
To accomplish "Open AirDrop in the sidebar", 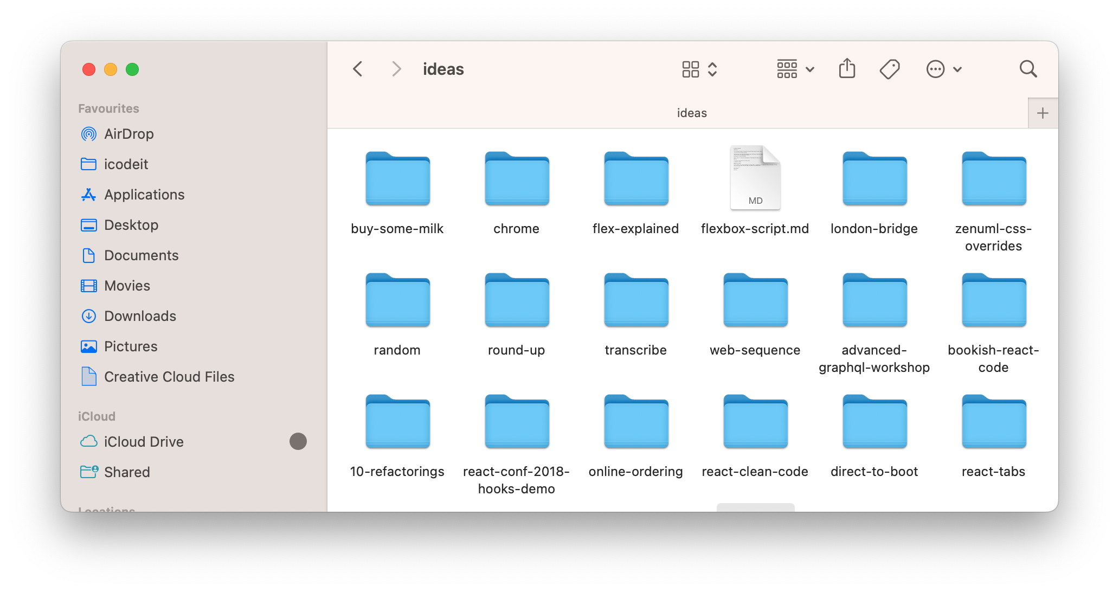I will click(128, 134).
